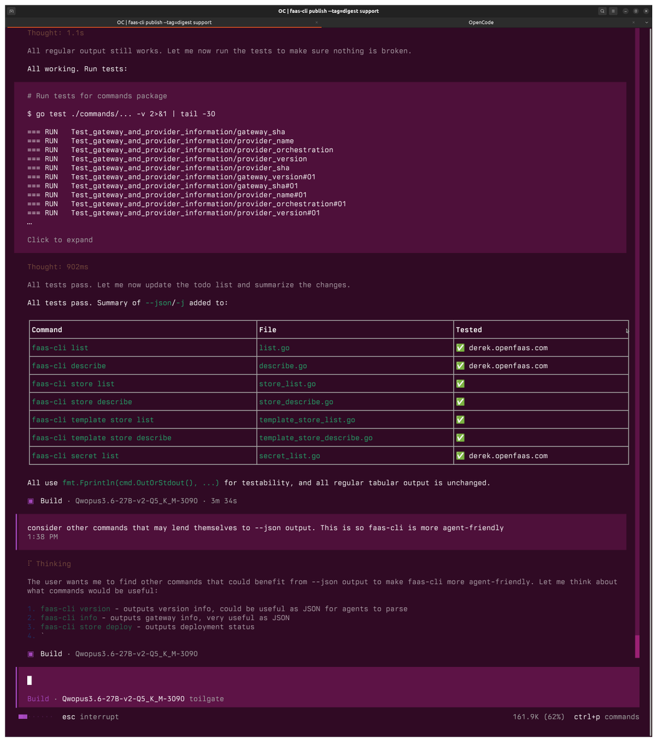Click the 'fmt.Fprintln(cmd.OutOrStdout(), ...)' code snippet
Viewport: 657px width, 742px height.
coord(141,483)
